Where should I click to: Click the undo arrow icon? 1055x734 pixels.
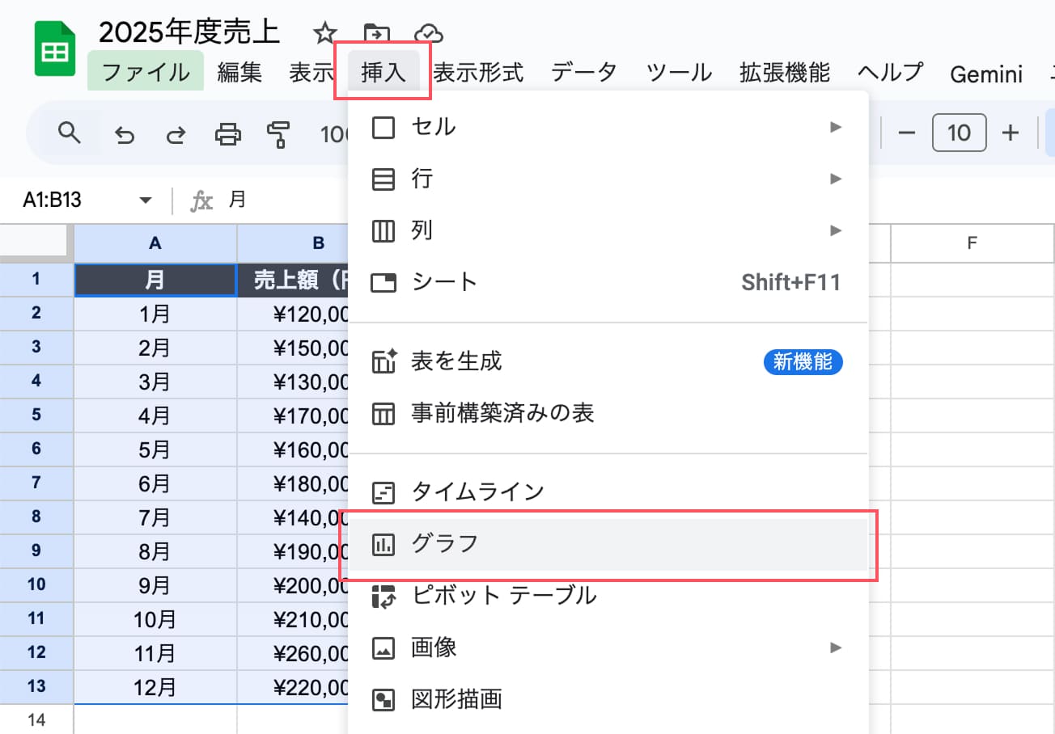124,133
